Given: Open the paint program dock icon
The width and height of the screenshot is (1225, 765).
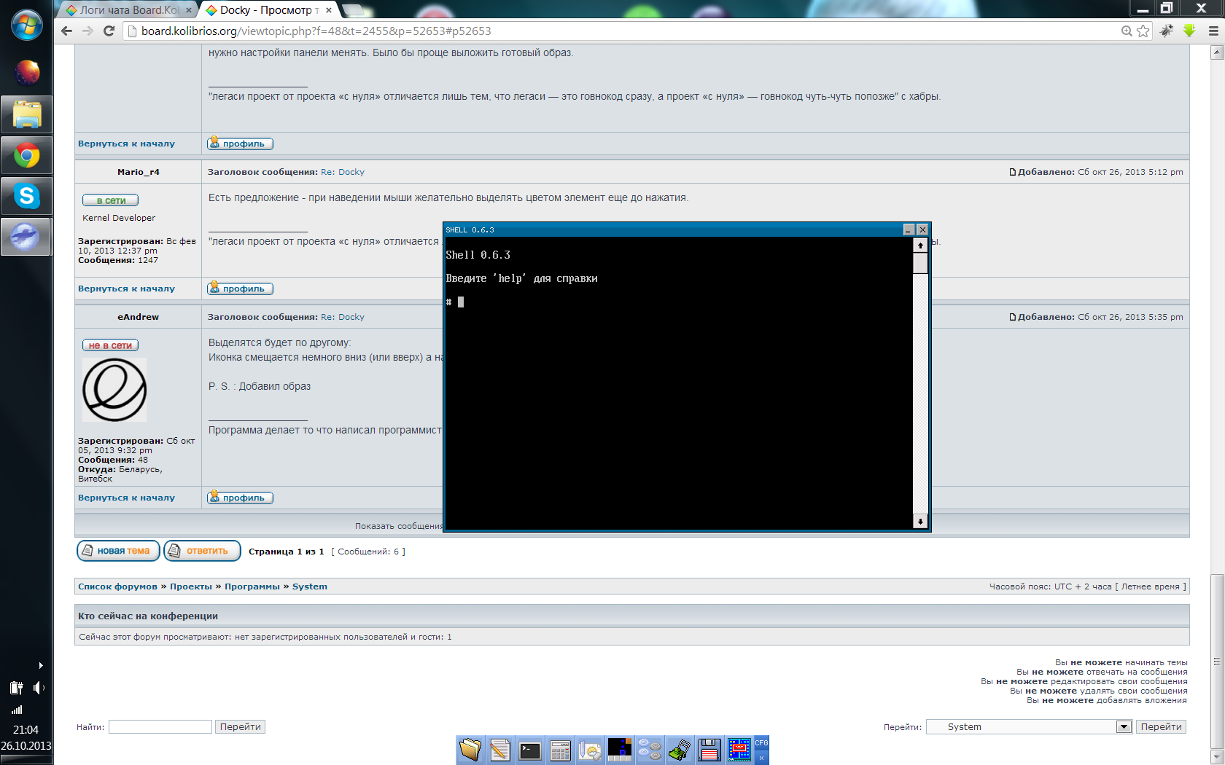Looking at the screenshot, I should pos(590,750).
